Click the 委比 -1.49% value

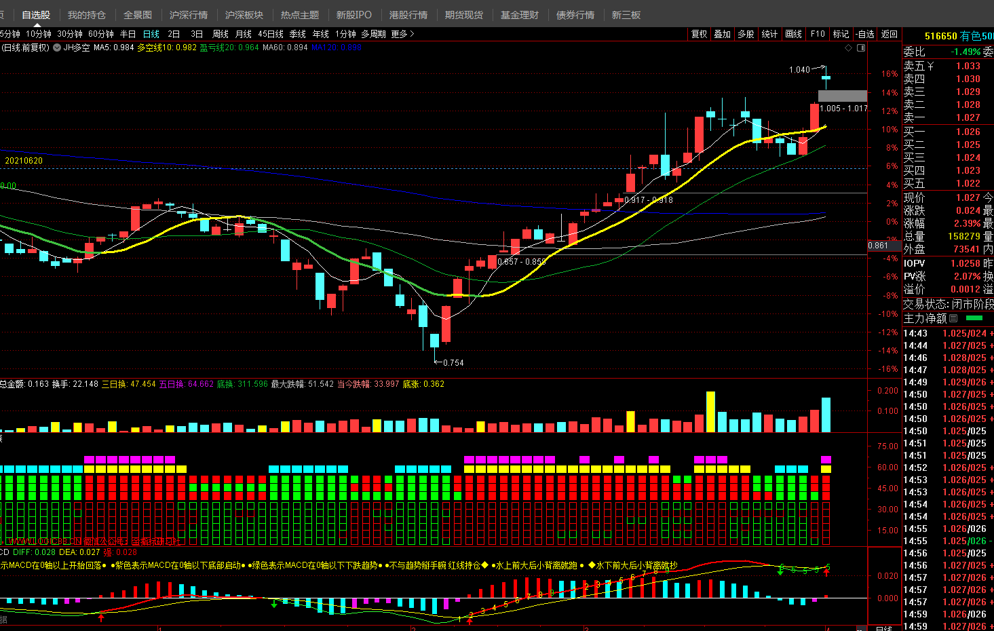966,52
